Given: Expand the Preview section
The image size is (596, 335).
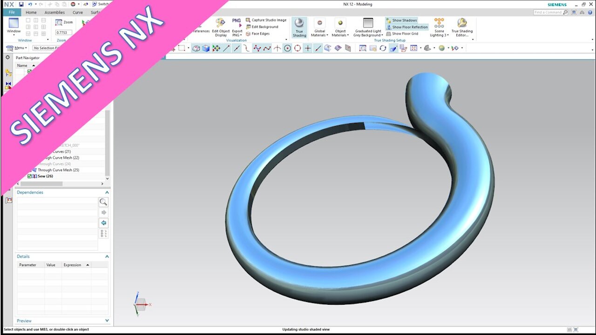Looking at the screenshot, I should [x=107, y=321].
